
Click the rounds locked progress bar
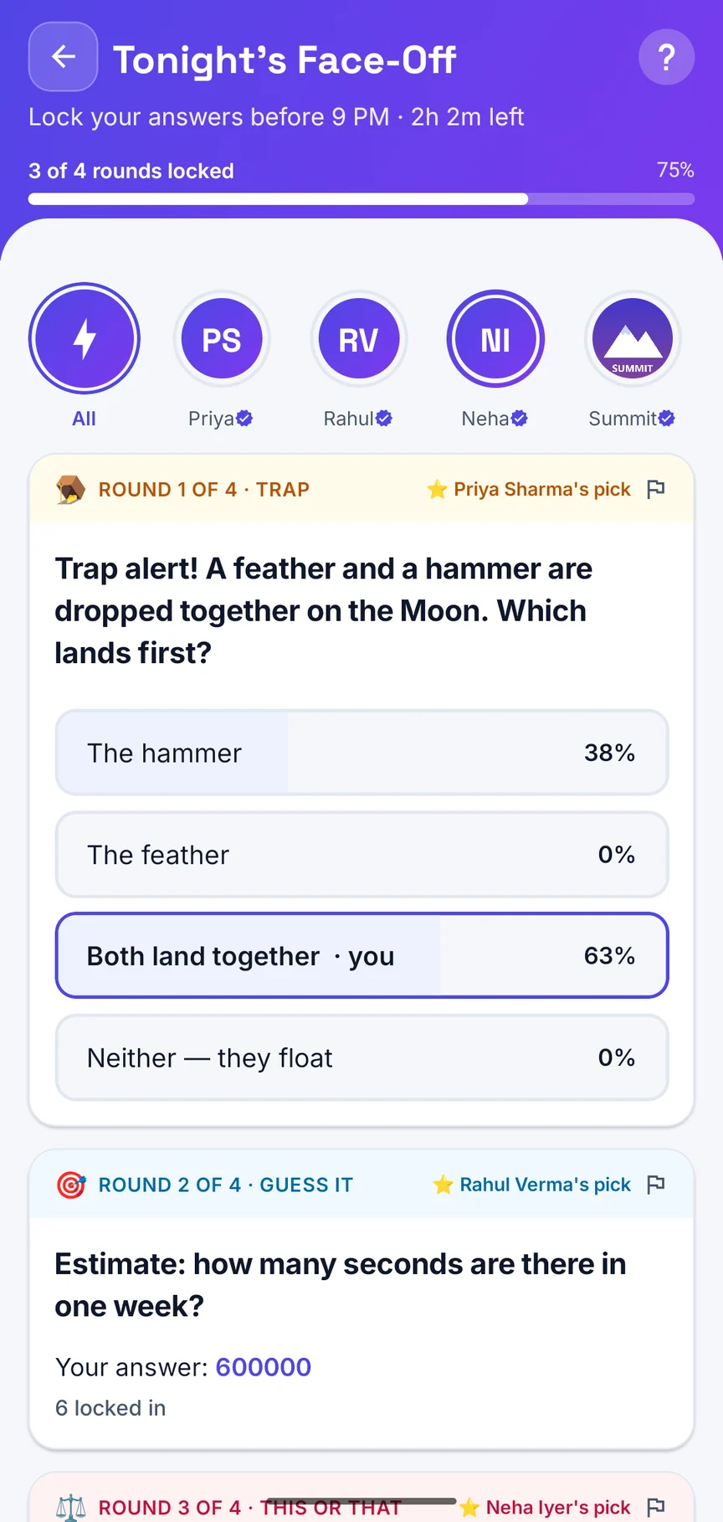361,199
